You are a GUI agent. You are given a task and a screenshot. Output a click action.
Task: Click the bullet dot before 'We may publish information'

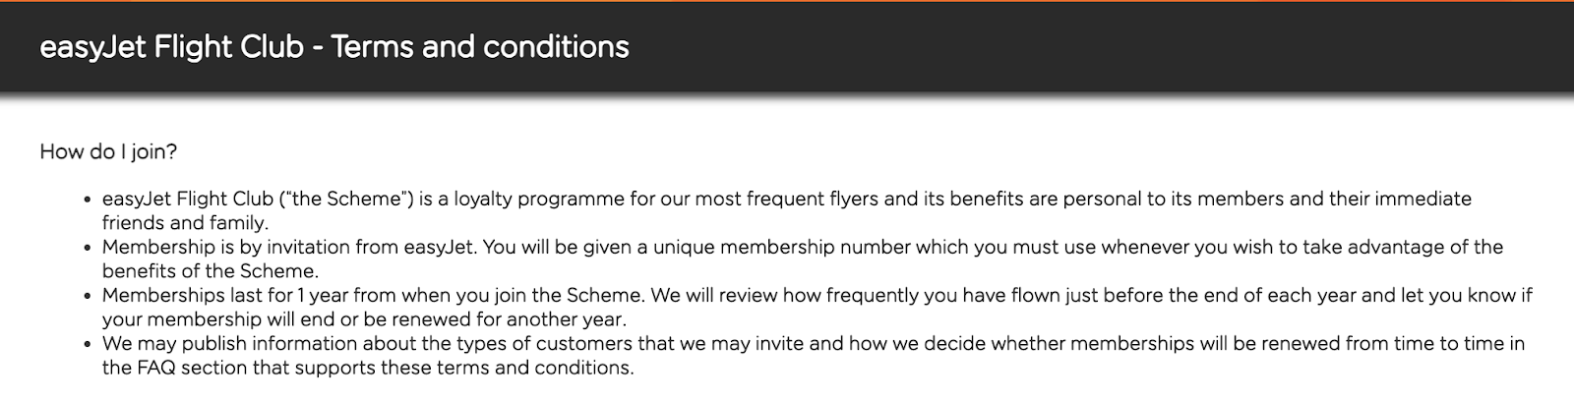click(89, 344)
